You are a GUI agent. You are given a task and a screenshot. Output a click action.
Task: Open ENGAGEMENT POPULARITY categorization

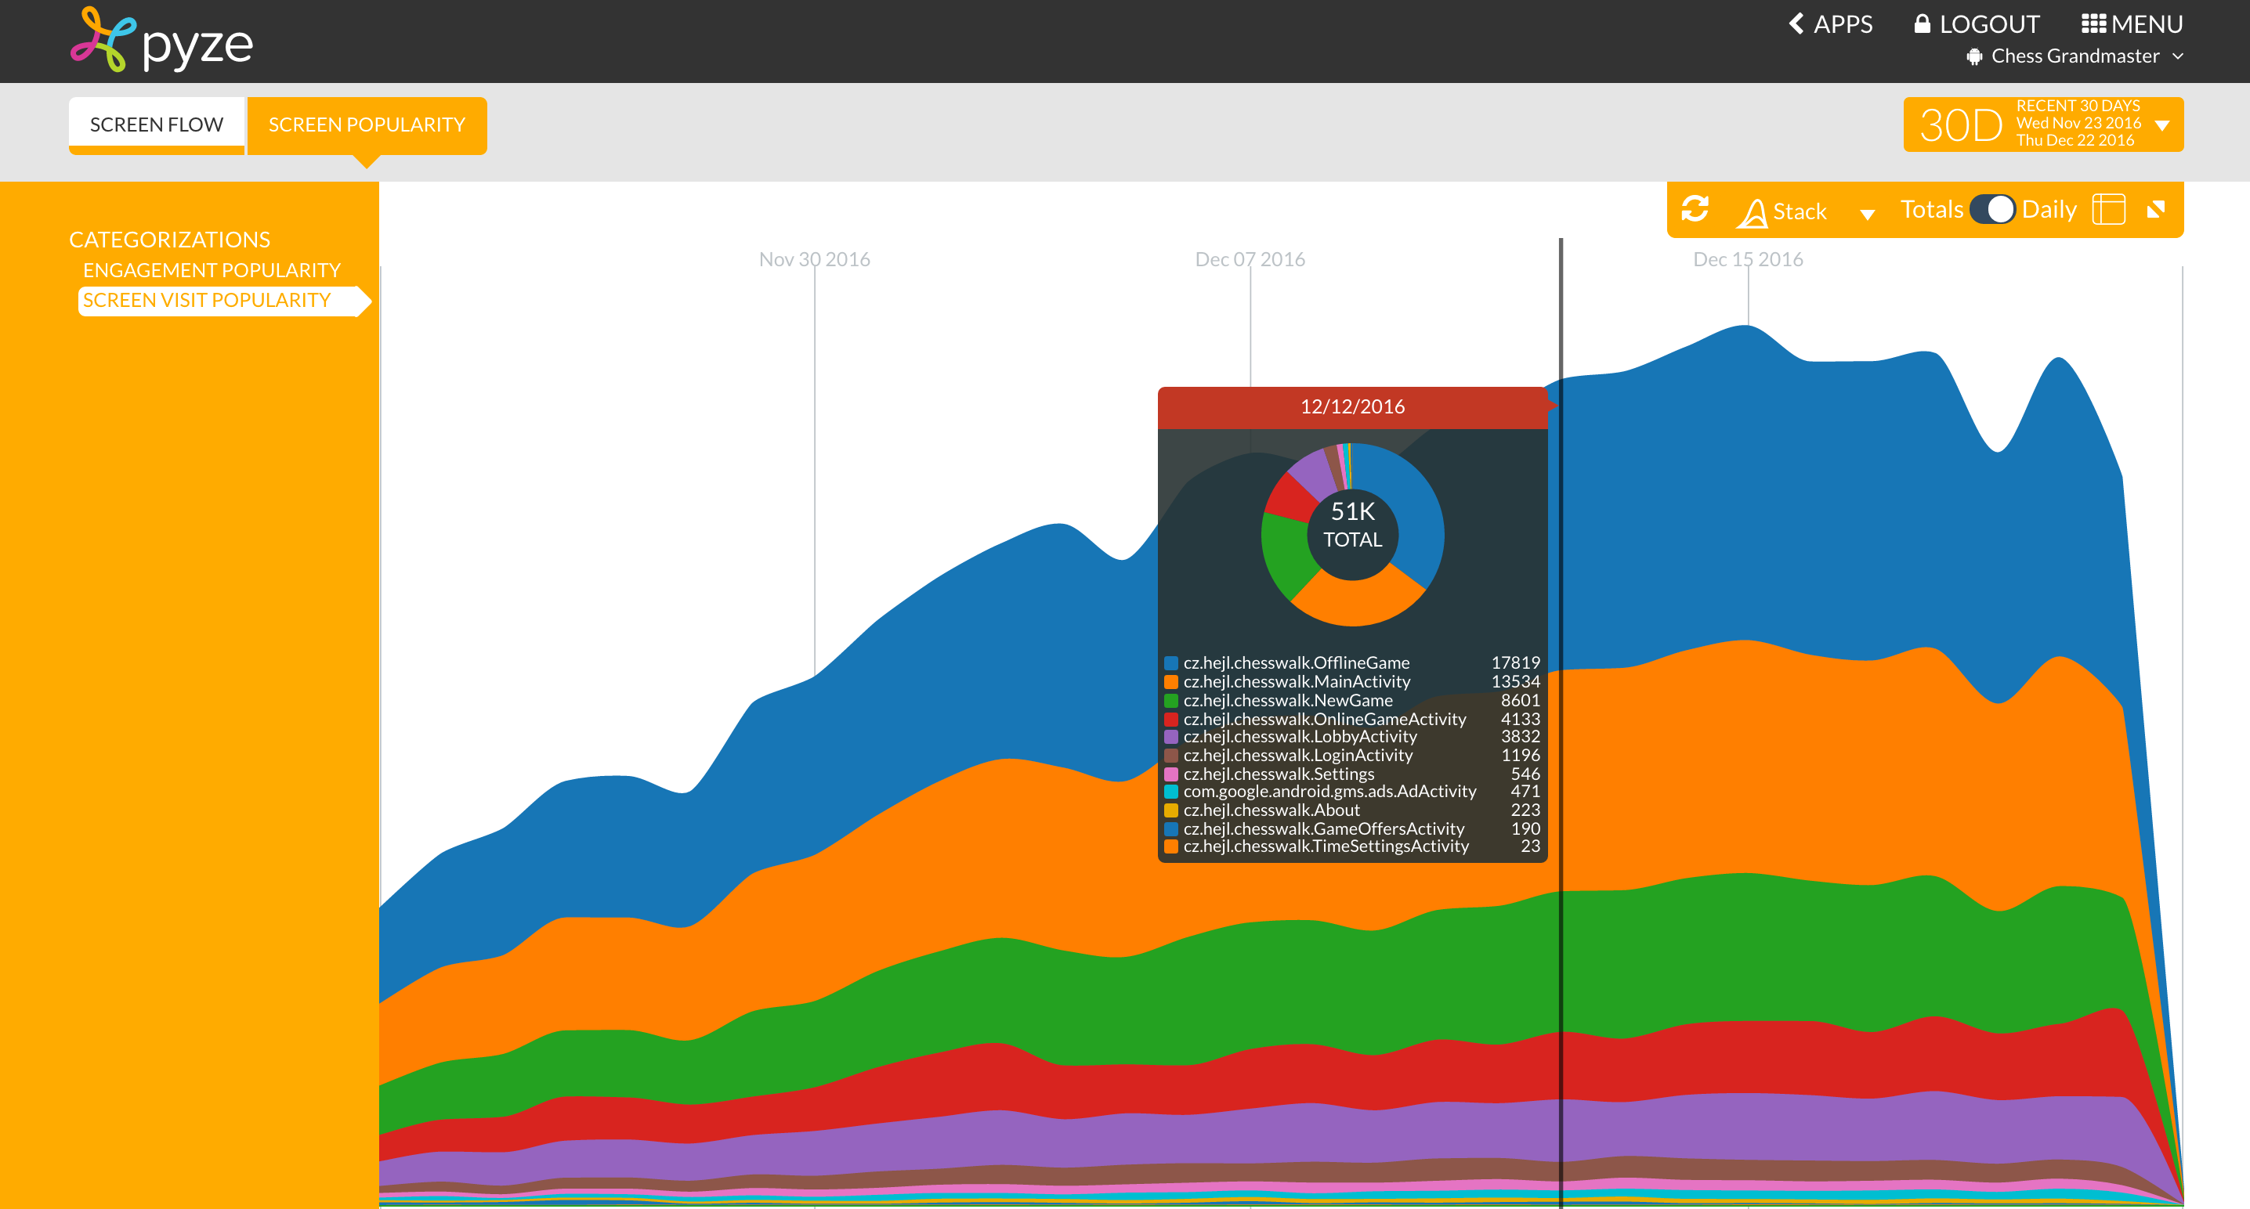(x=212, y=269)
